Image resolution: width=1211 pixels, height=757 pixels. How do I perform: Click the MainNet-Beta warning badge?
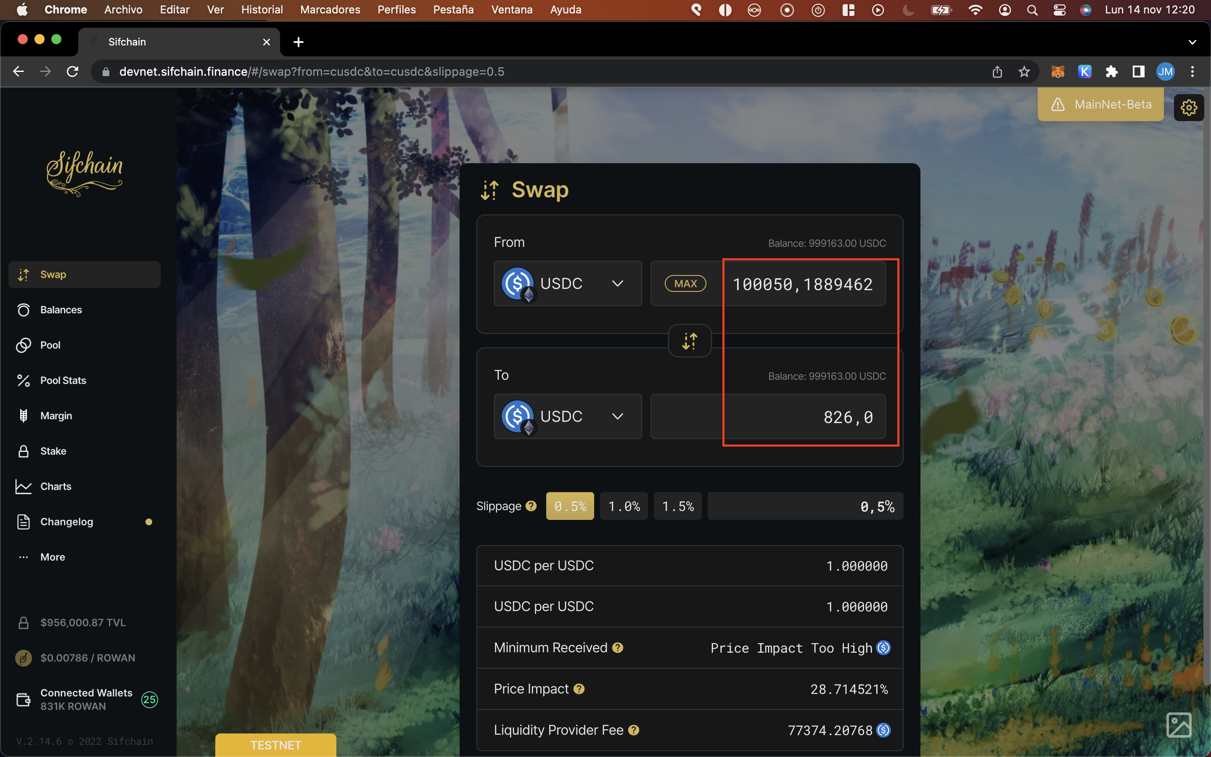click(1100, 104)
